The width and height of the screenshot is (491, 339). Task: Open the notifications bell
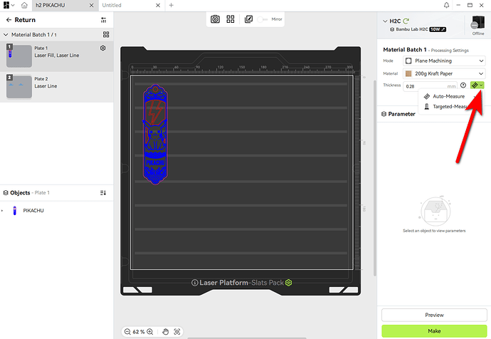tap(447, 5)
